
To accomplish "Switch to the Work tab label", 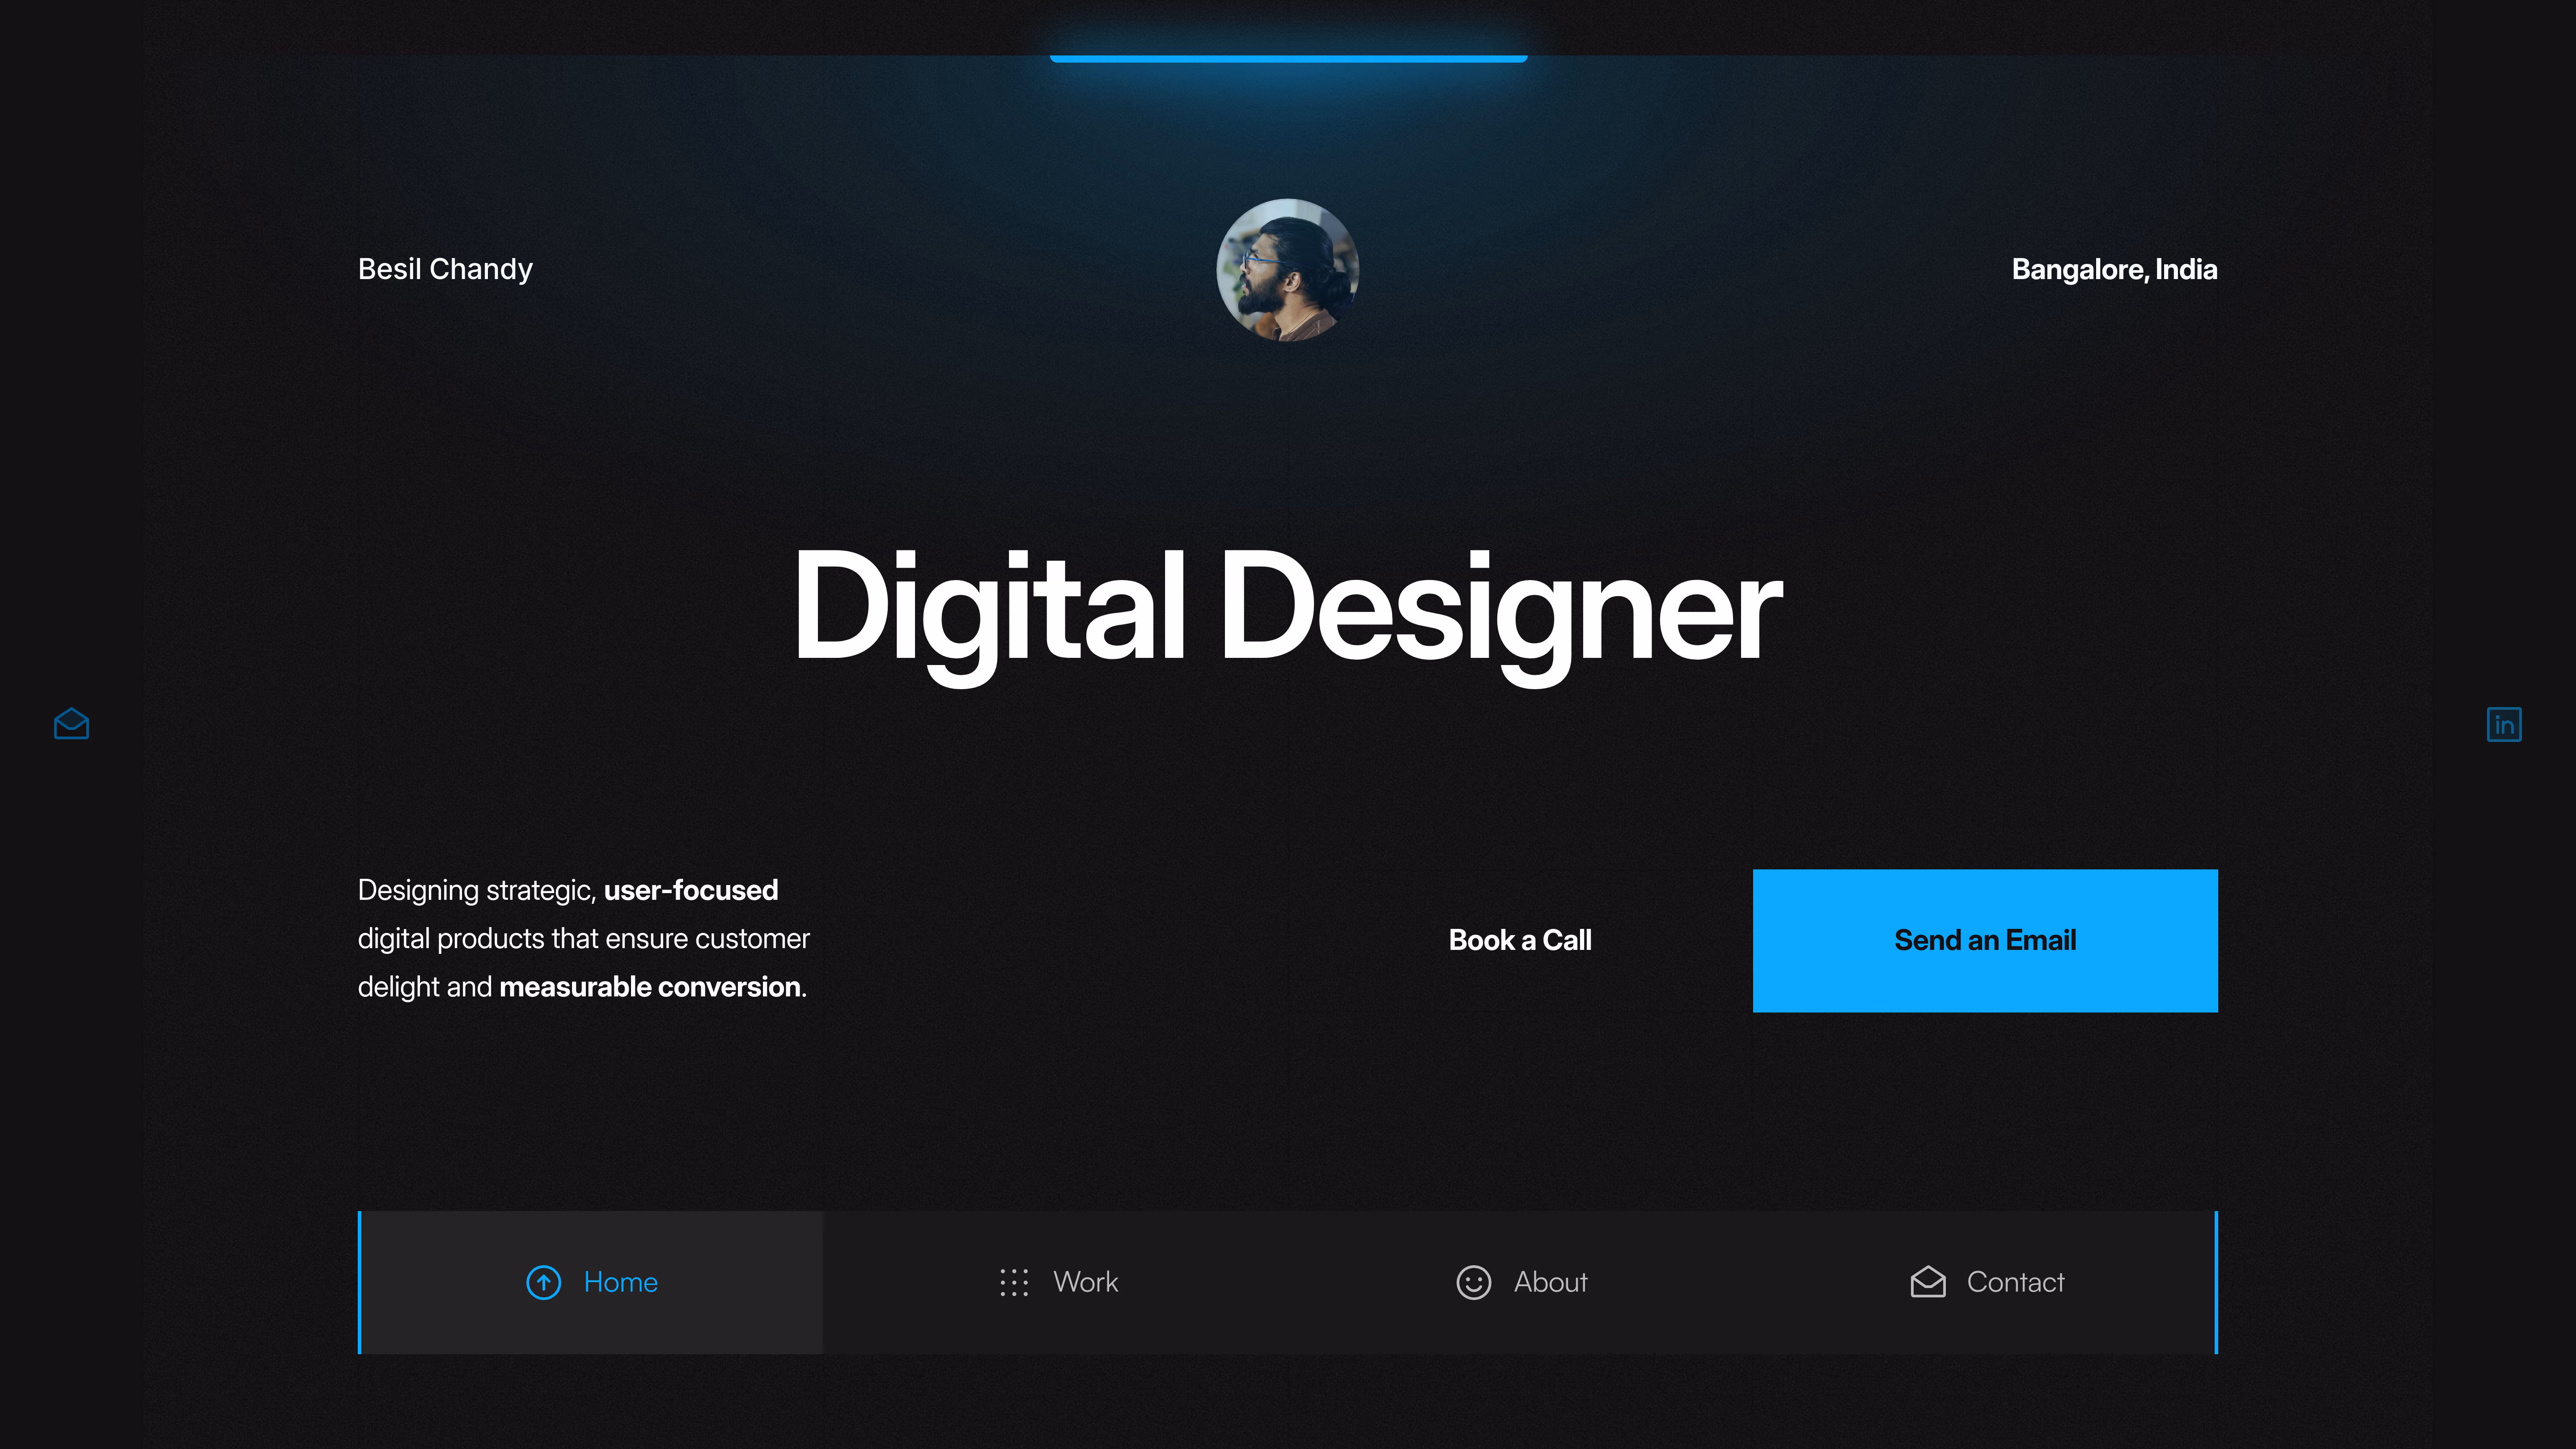I will point(1085,1282).
